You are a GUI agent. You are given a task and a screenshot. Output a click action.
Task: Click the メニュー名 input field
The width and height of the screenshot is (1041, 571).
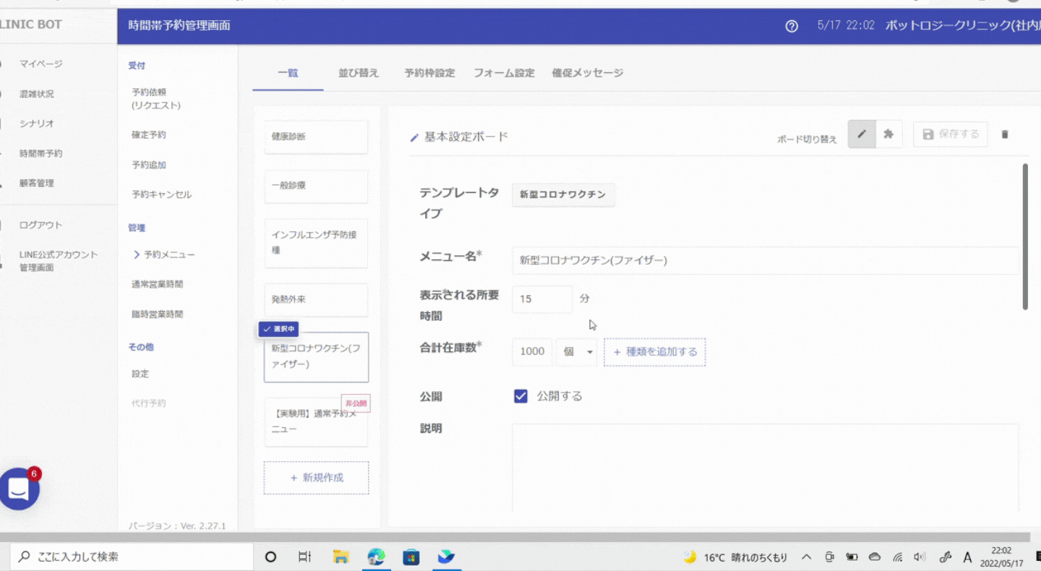pyautogui.click(x=765, y=260)
